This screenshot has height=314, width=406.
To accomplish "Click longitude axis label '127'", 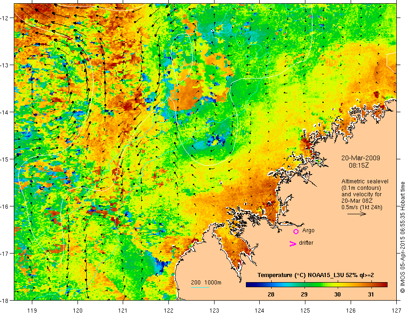I will pyautogui.click(x=396, y=310).
